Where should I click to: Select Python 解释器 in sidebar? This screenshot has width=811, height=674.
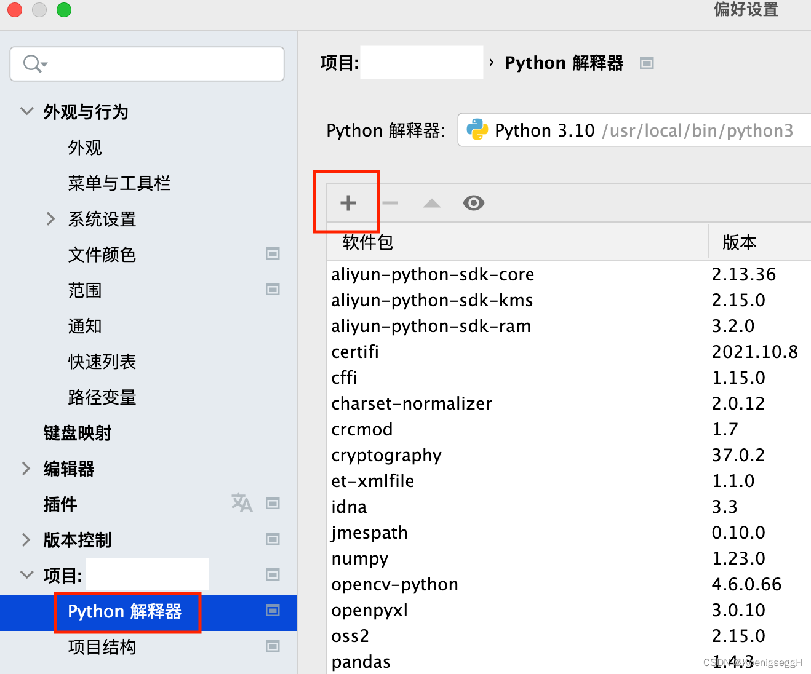pyautogui.click(x=125, y=611)
